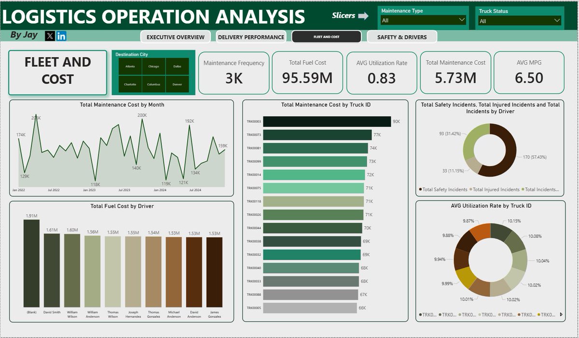The width and height of the screenshot is (579, 338).
Task: Select the TRK00033 maintenance cost bar
Action: [x=311, y=281]
